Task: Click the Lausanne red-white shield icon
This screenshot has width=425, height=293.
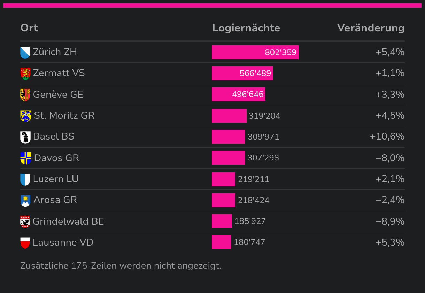Action: 25,243
